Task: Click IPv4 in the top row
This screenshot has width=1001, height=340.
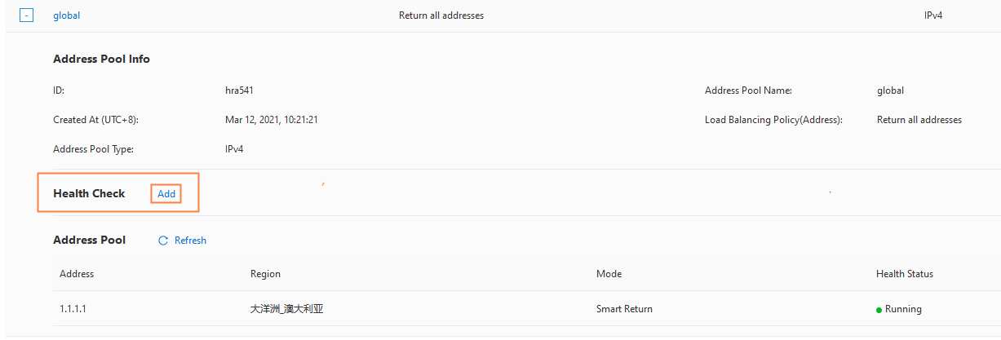Action: pyautogui.click(x=933, y=15)
